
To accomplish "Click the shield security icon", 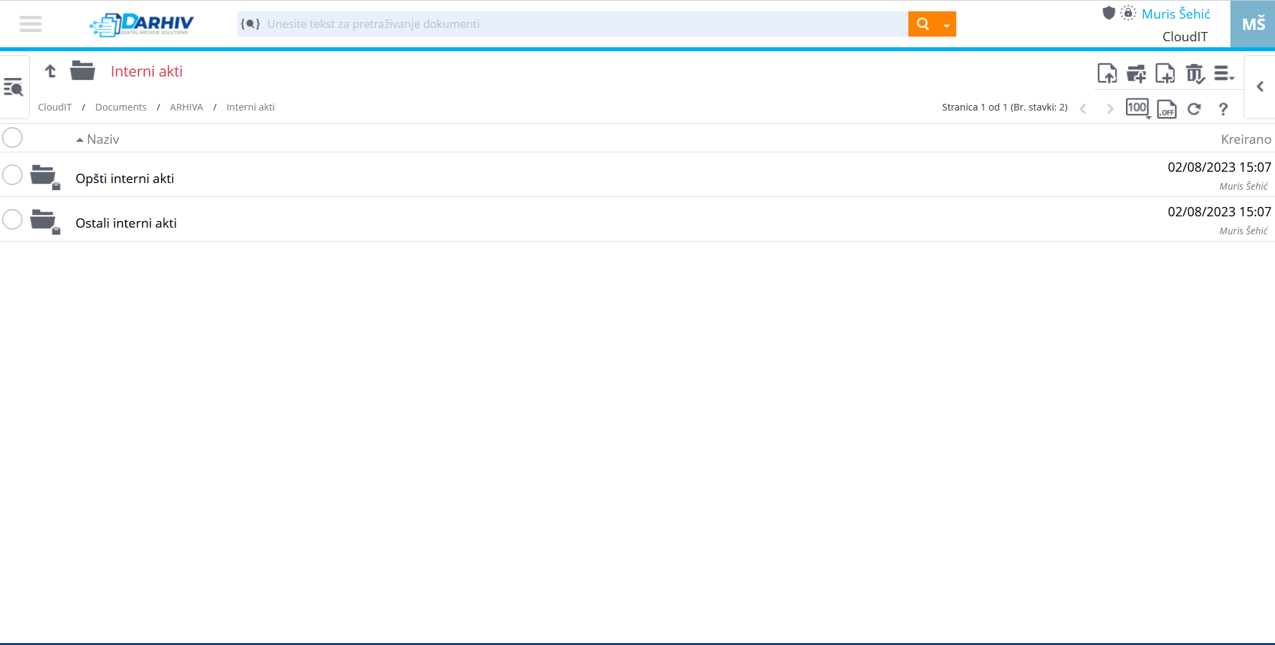I will tap(1109, 13).
